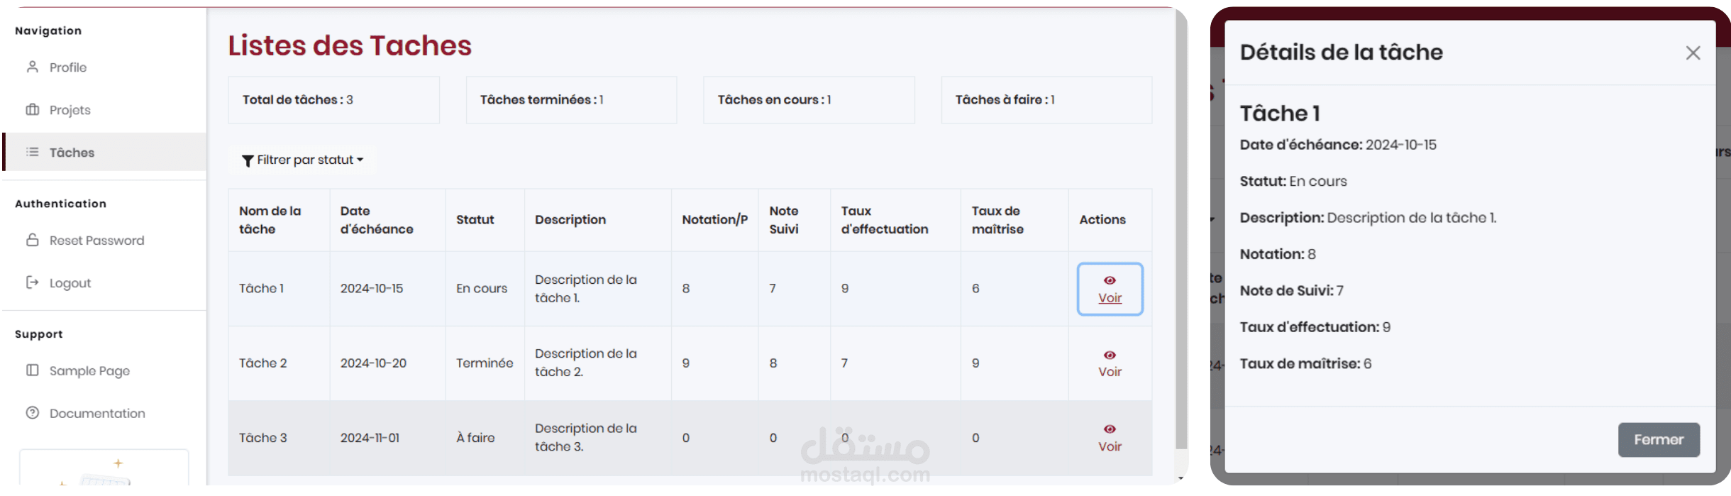Screen dimensions: 1731x496
Task: Click the Reset Password lock icon
Action: 33,240
